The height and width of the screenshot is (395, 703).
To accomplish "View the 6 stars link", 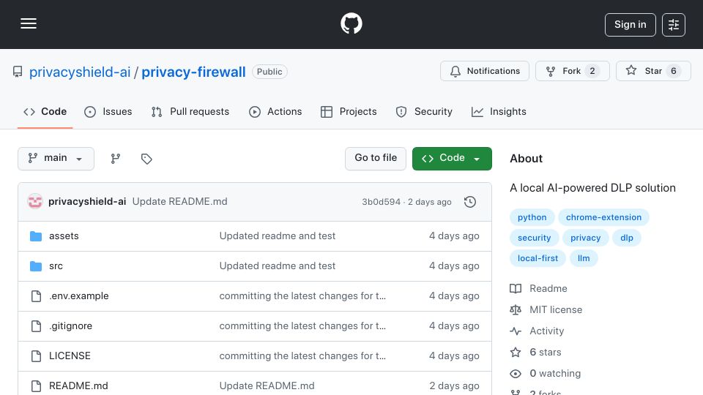I will click(x=536, y=353).
